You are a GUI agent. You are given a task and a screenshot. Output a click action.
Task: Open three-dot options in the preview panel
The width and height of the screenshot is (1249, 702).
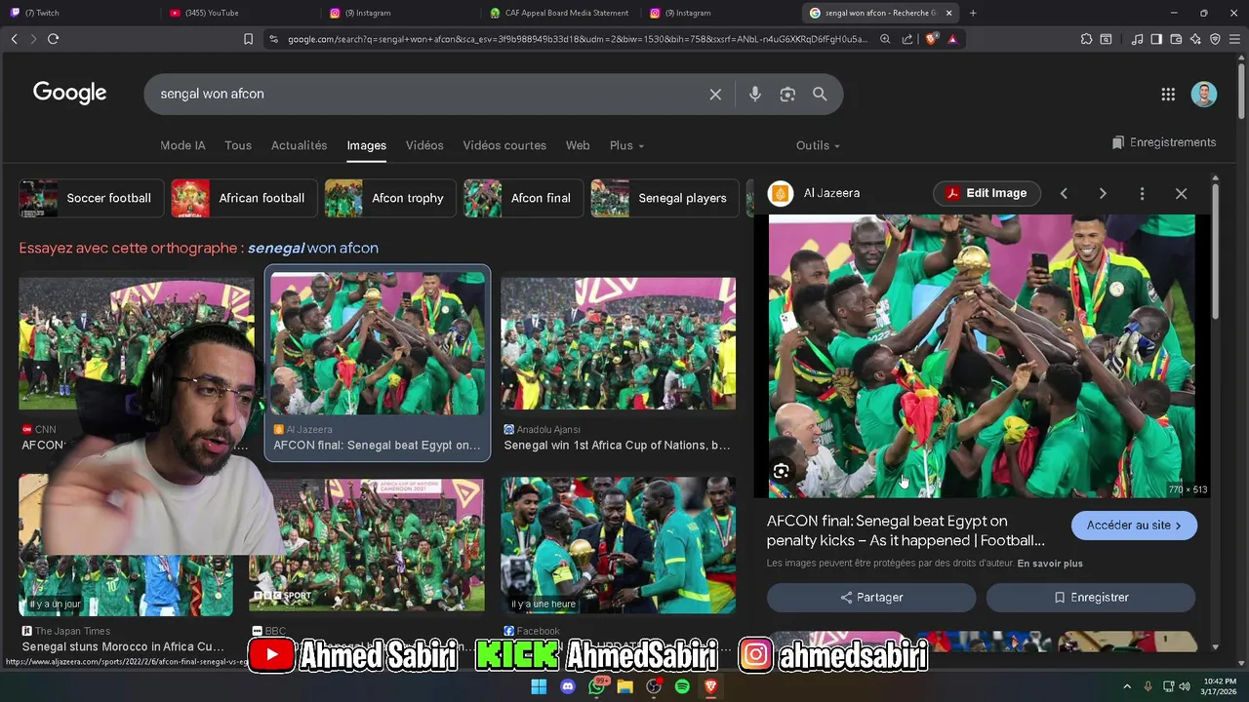(1142, 193)
